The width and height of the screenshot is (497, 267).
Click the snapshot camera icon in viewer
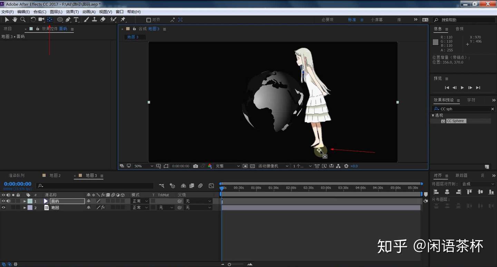196,166
